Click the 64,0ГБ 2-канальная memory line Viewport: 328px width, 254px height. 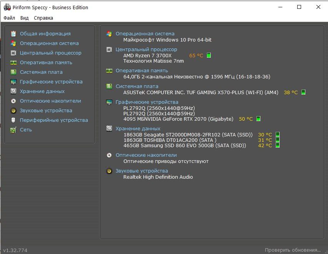pos(196,77)
